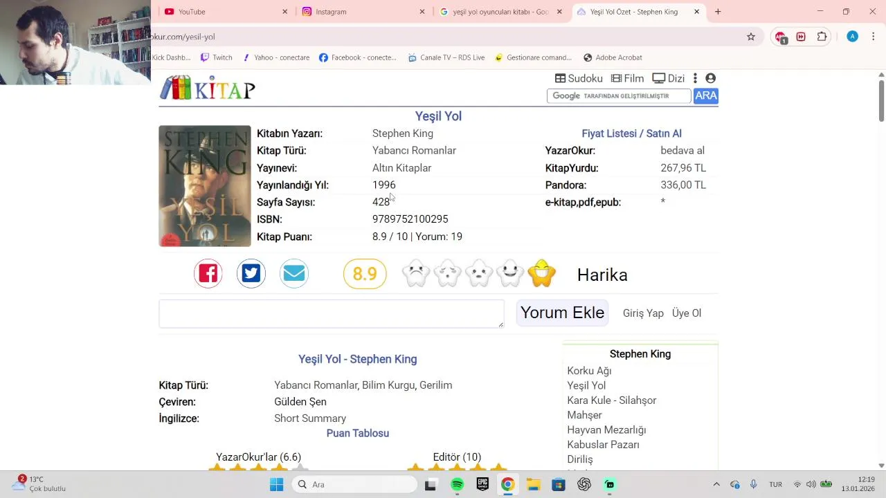The image size is (886, 498).
Task: Open the Canale TV – RDS Live bookmark
Action: click(x=446, y=57)
